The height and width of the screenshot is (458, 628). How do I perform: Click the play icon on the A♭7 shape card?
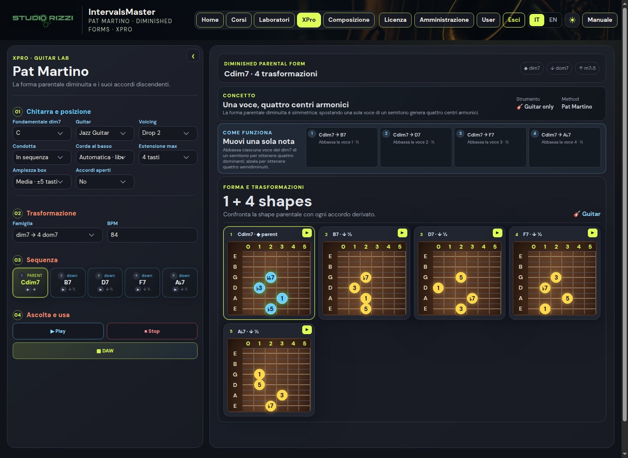coord(307,330)
